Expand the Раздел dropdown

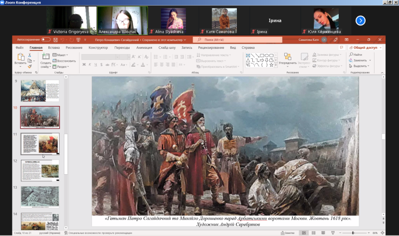click(61, 67)
